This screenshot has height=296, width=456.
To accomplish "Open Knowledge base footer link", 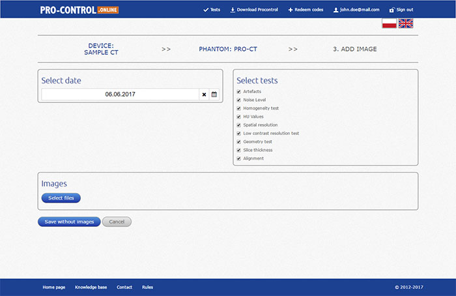I will coord(91,288).
